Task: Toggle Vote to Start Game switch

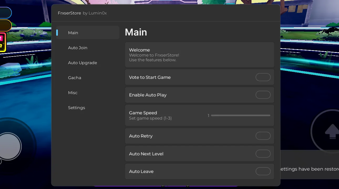Action: click(x=263, y=77)
